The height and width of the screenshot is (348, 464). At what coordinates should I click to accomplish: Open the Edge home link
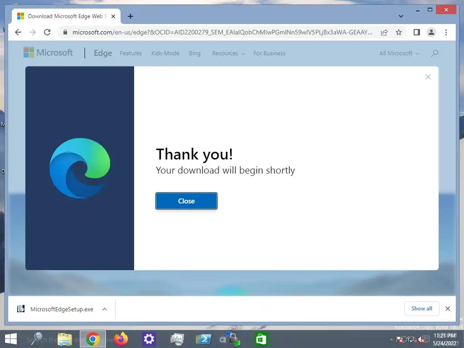103,53
